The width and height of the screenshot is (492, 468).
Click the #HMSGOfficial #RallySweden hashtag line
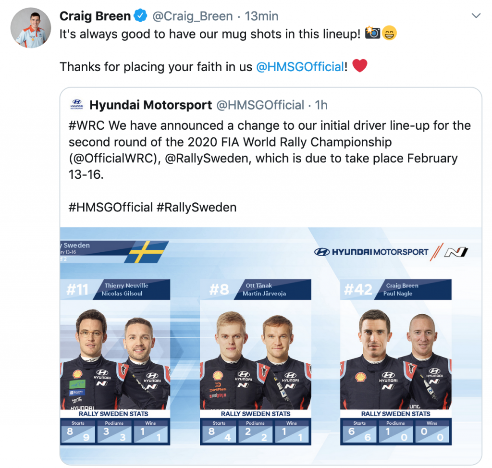tap(152, 208)
